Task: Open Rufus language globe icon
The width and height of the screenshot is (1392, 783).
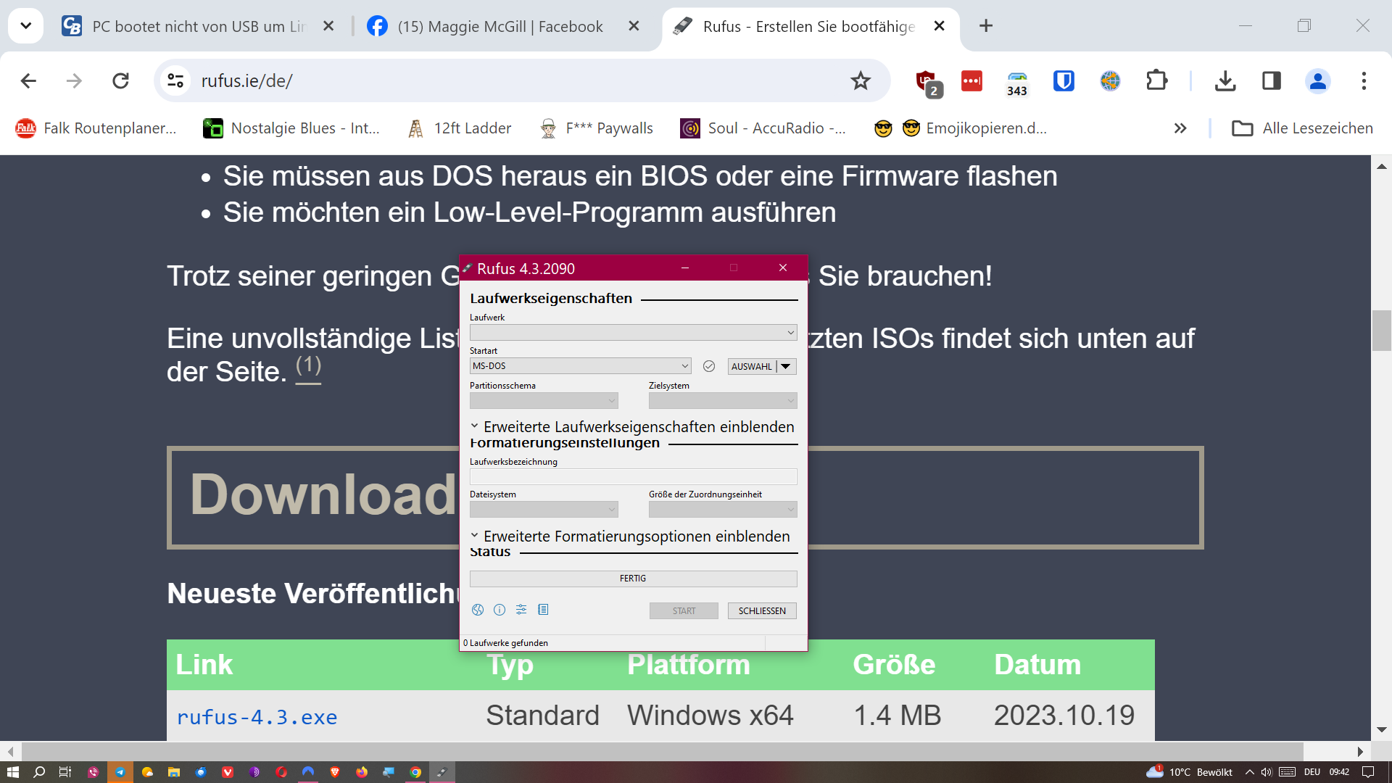Action: pyautogui.click(x=477, y=610)
